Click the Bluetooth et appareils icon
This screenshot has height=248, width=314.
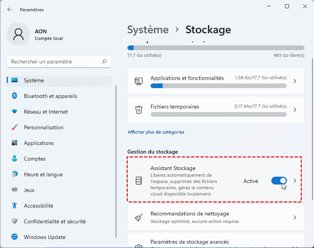(15, 96)
